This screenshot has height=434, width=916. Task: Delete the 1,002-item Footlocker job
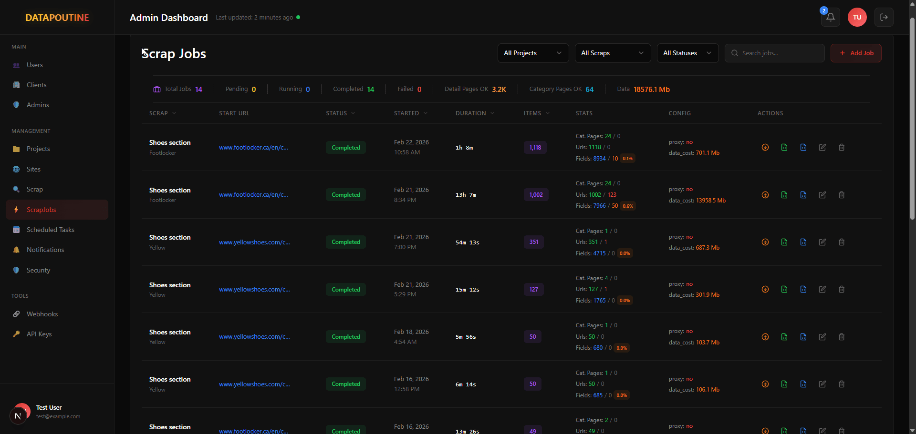click(841, 195)
